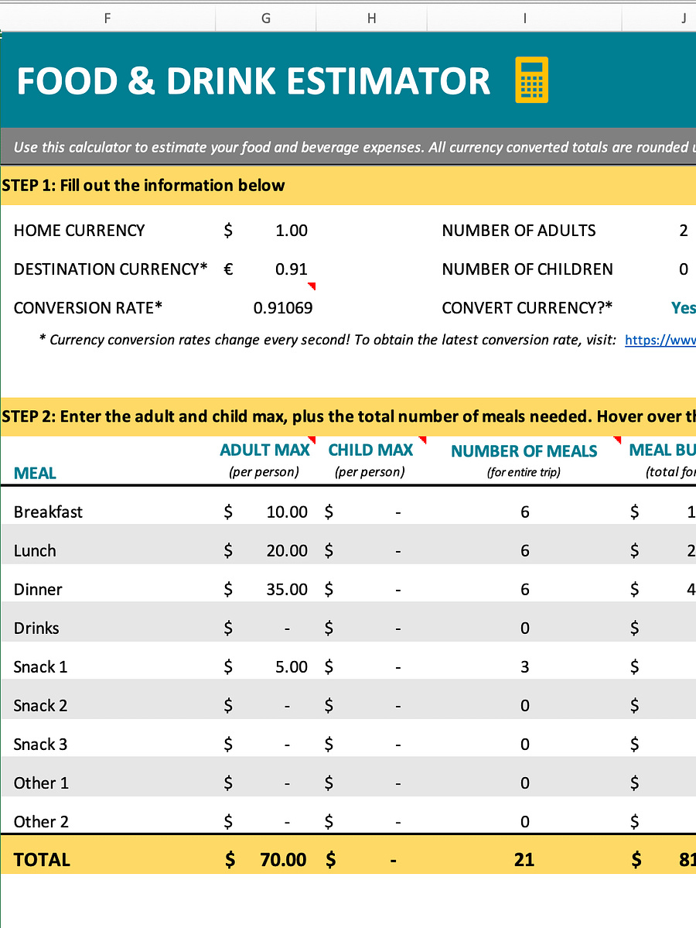Screen dimensions: 696x928
Task: Click the CONVERT CURRENCY? label
Action: pyautogui.click(x=527, y=308)
